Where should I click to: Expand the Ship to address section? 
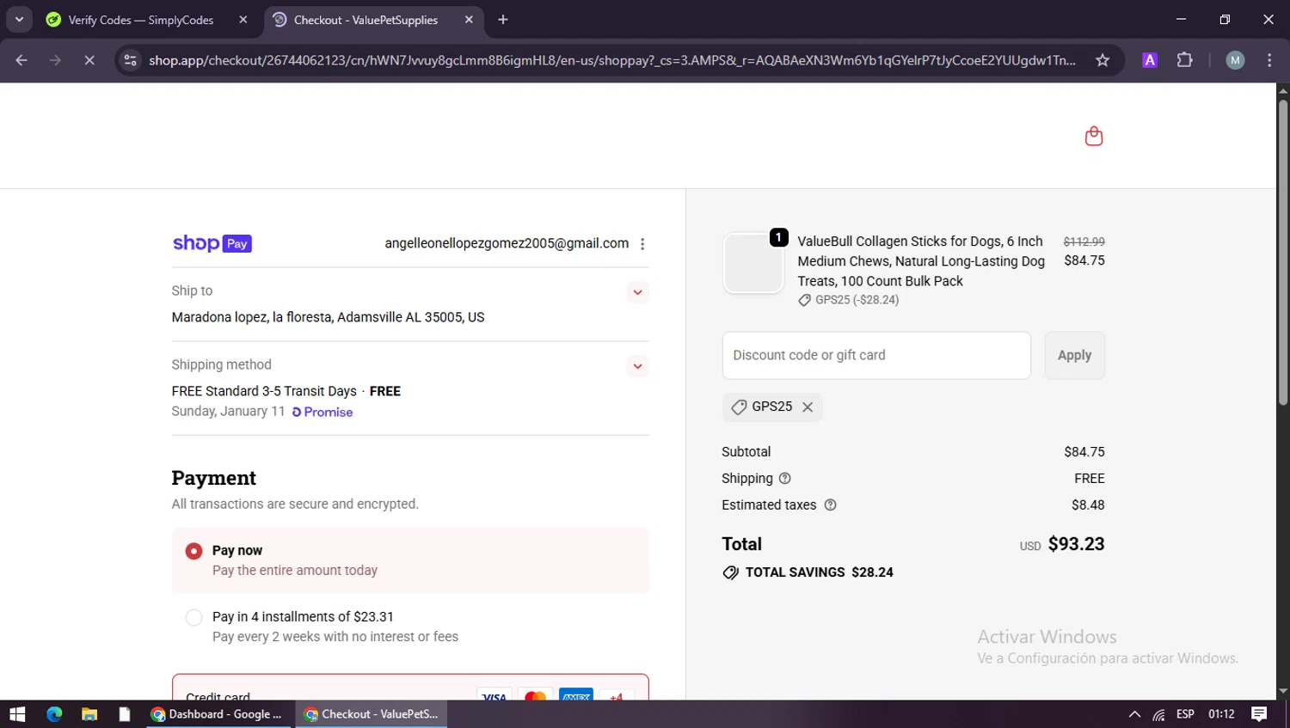(637, 292)
